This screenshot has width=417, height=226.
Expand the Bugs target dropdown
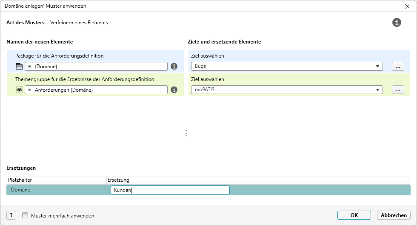pos(377,67)
